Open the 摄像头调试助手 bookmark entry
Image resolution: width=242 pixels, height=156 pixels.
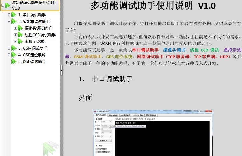(x=38, y=28)
